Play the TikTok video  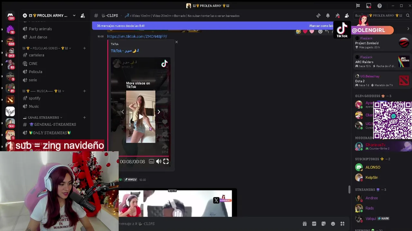(141, 117)
